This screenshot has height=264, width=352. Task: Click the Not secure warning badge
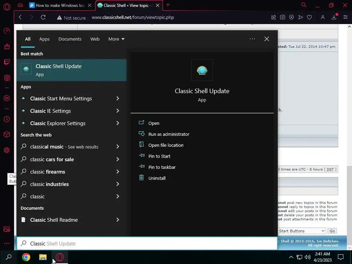[71, 18]
